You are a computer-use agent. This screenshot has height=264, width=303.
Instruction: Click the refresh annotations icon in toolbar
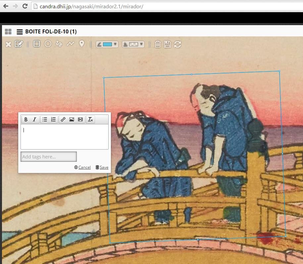coord(177,44)
